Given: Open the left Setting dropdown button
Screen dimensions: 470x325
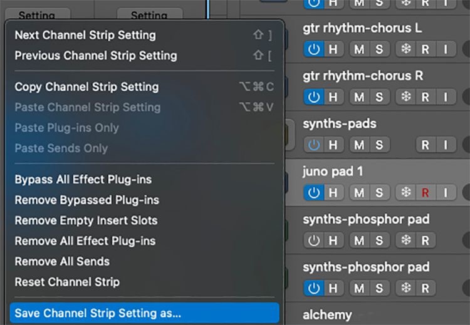Looking at the screenshot, I should pyautogui.click(x=36, y=15).
